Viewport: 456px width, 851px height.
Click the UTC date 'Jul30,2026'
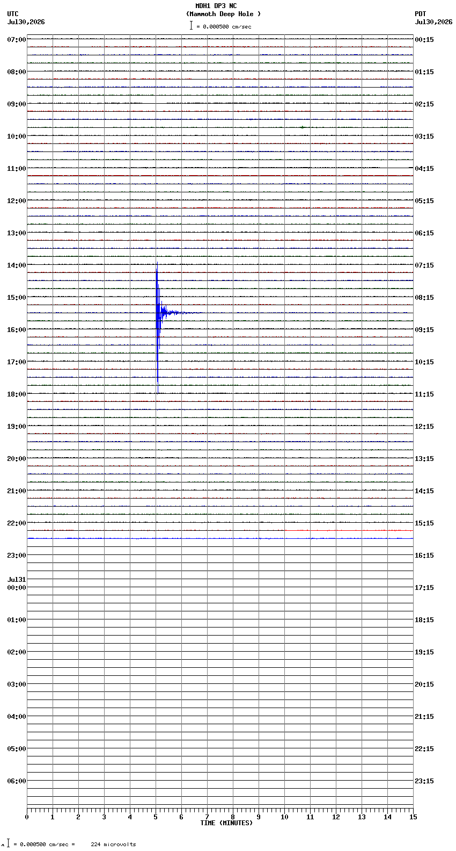(x=26, y=22)
